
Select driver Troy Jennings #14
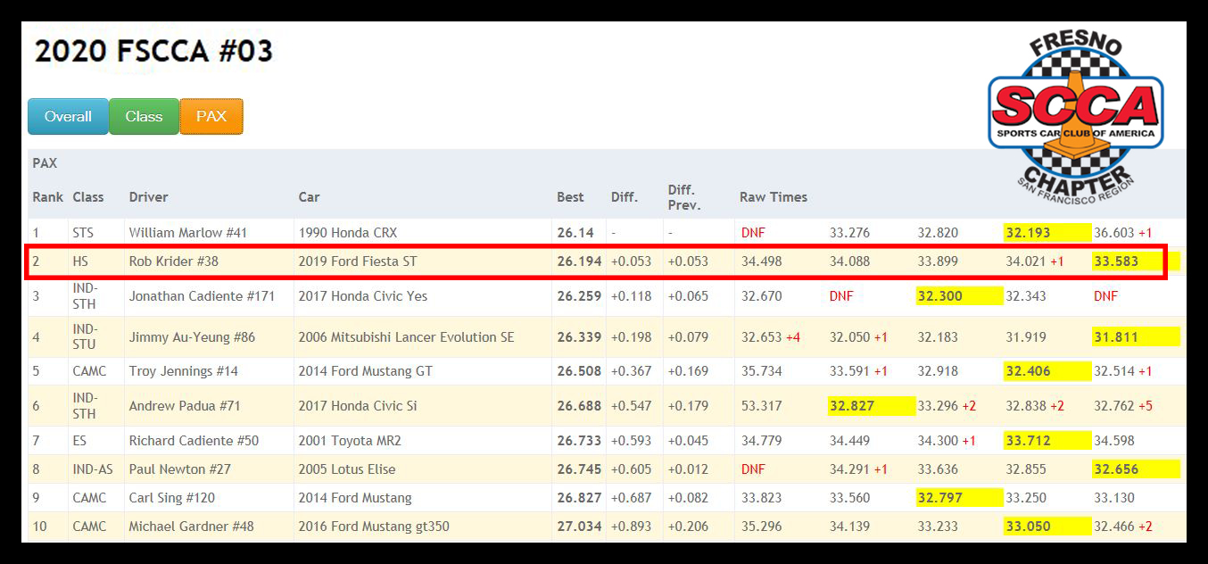pos(183,370)
